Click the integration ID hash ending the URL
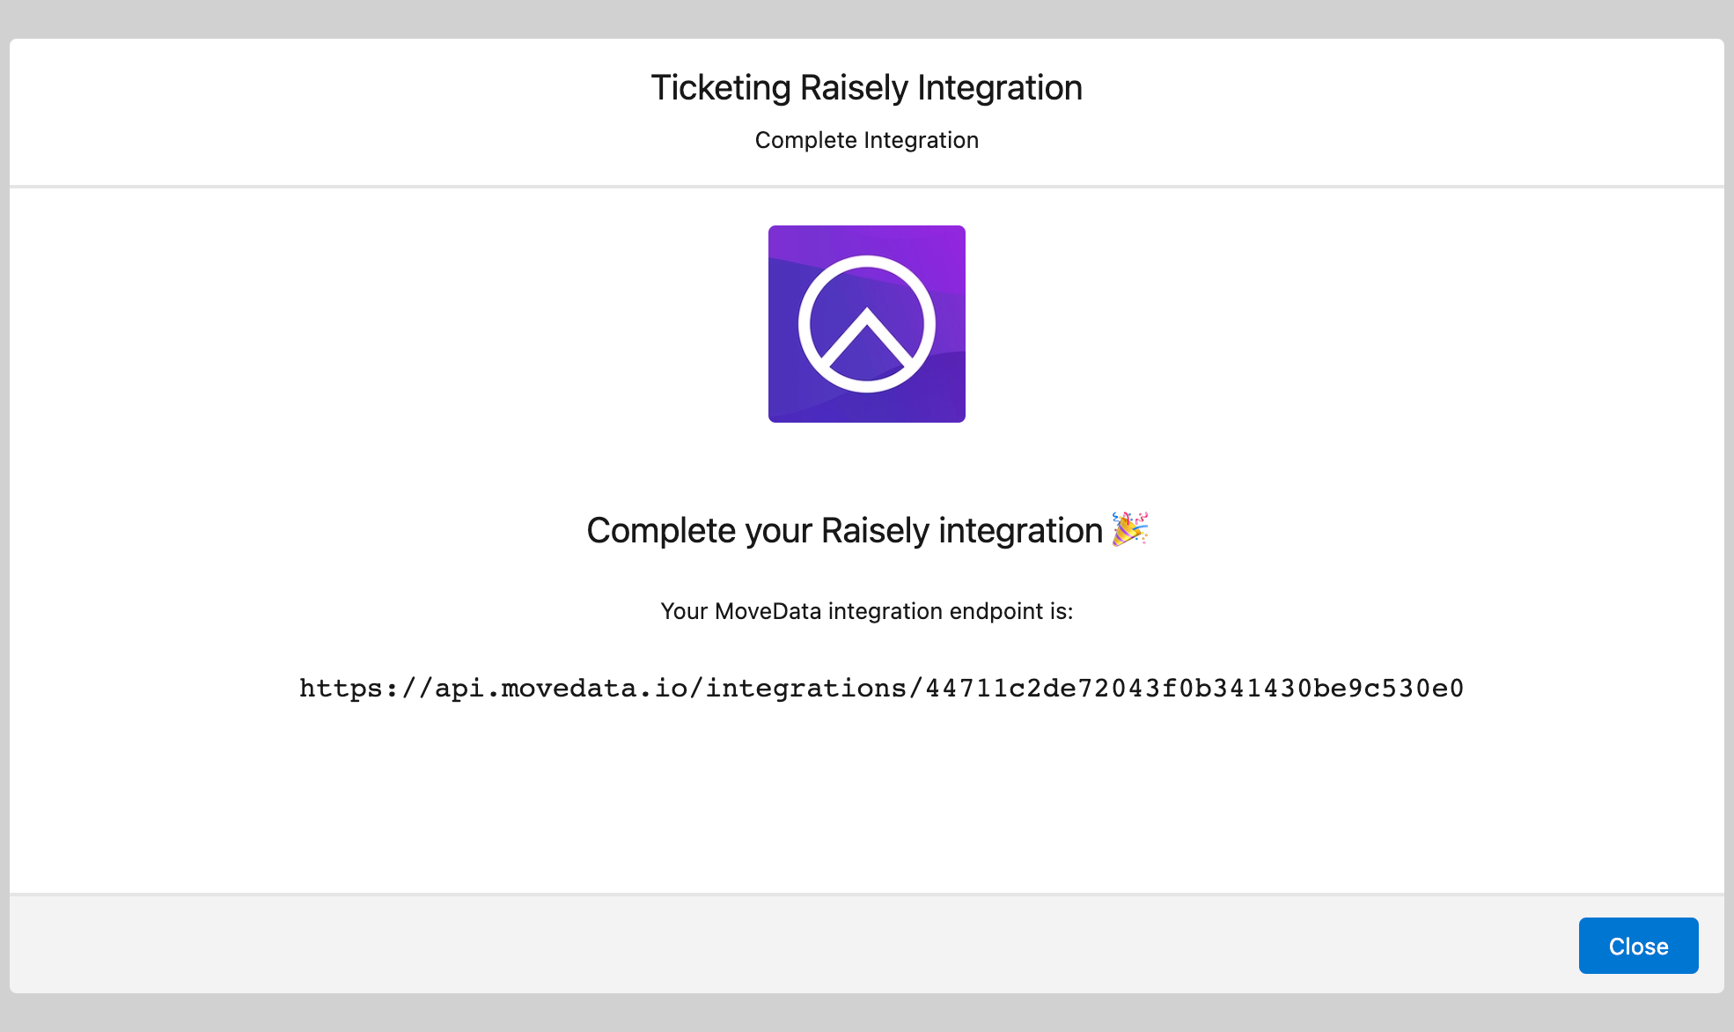1734x1032 pixels. coord(1194,689)
